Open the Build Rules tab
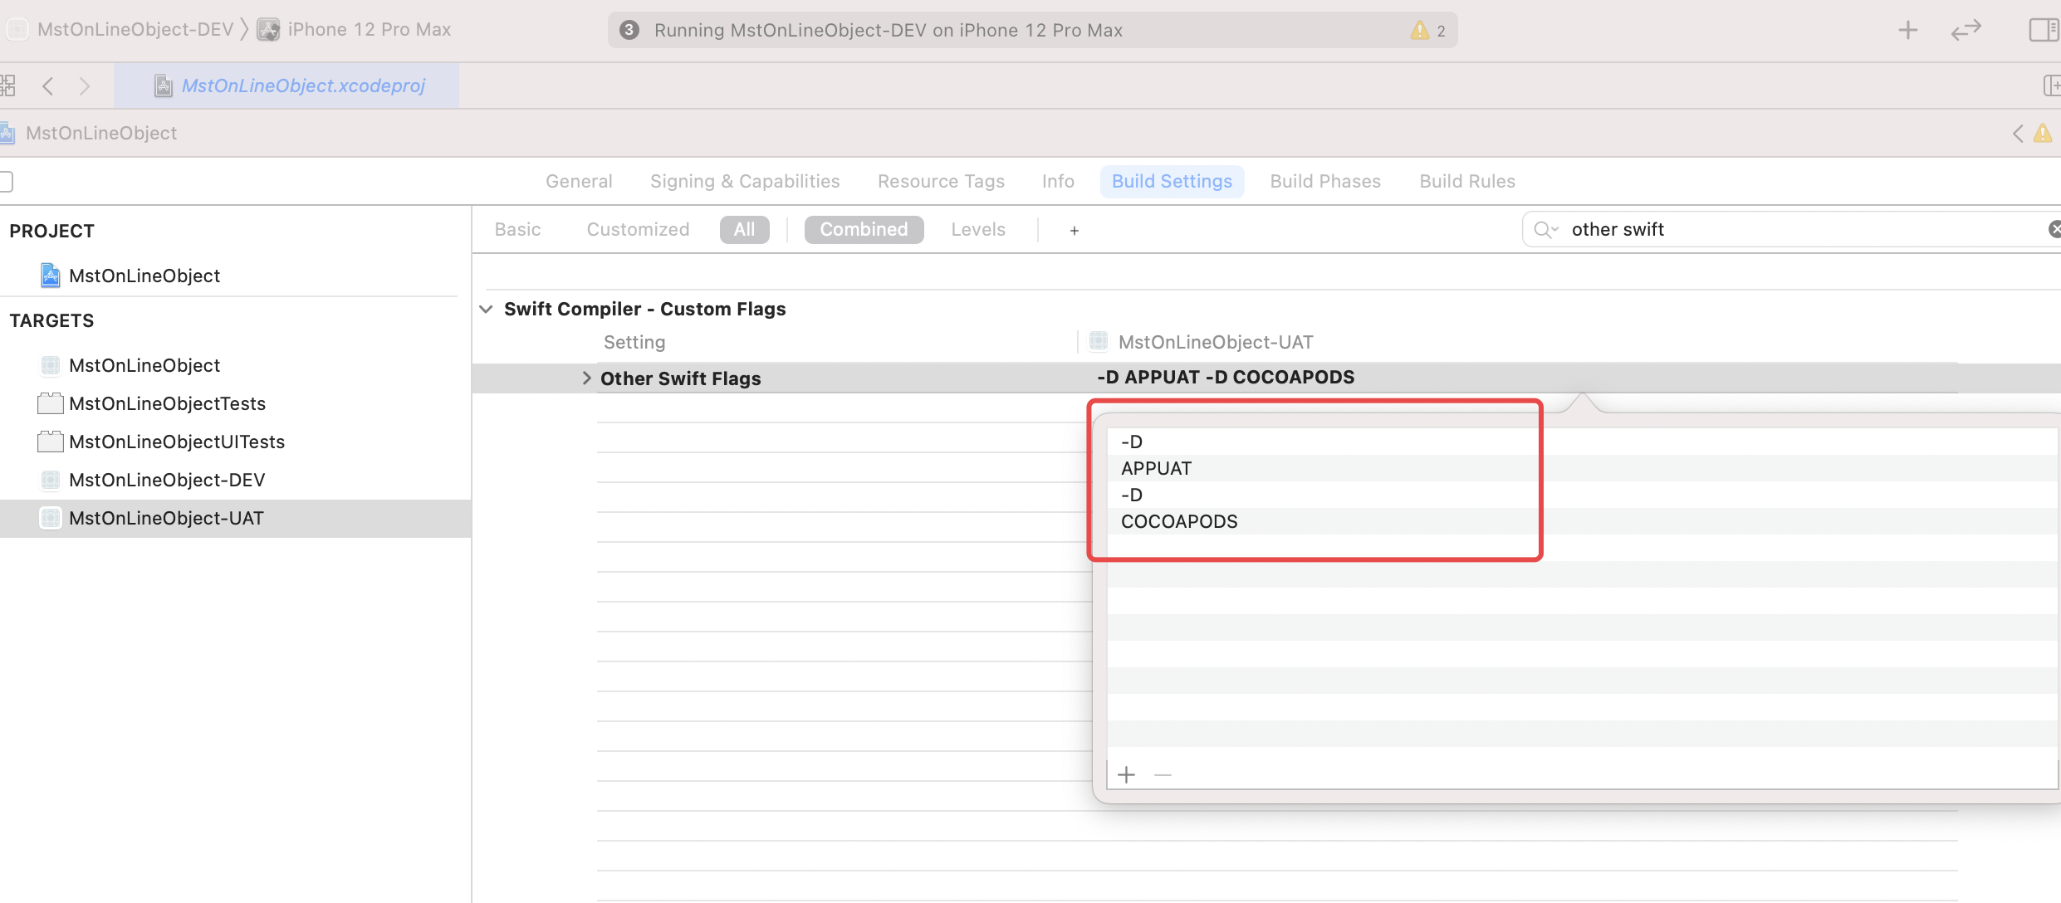Image resolution: width=2061 pixels, height=903 pixels. [x=1467, y=181]
